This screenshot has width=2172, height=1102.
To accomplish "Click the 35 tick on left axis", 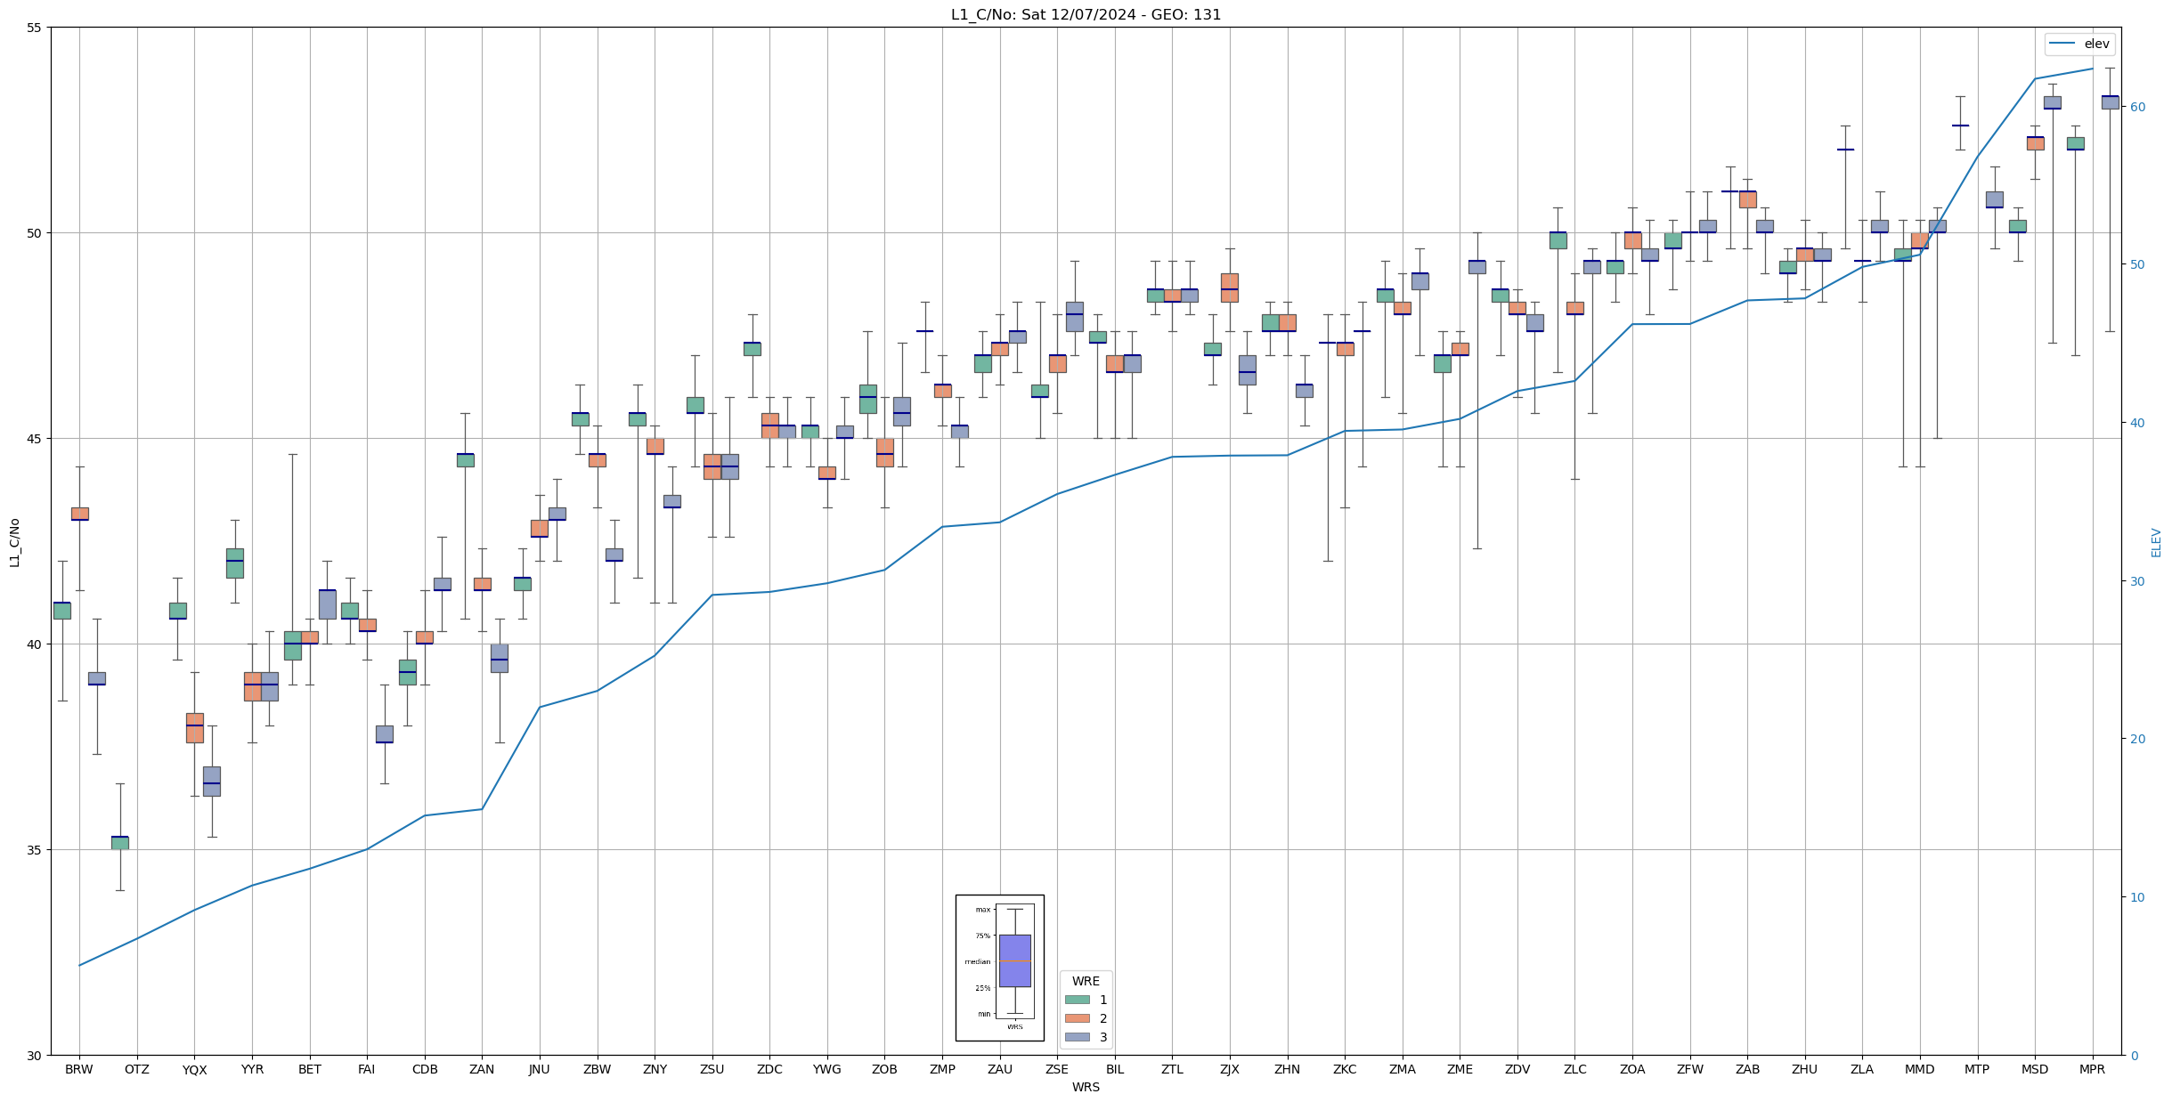I will click(x=36, y=850).
